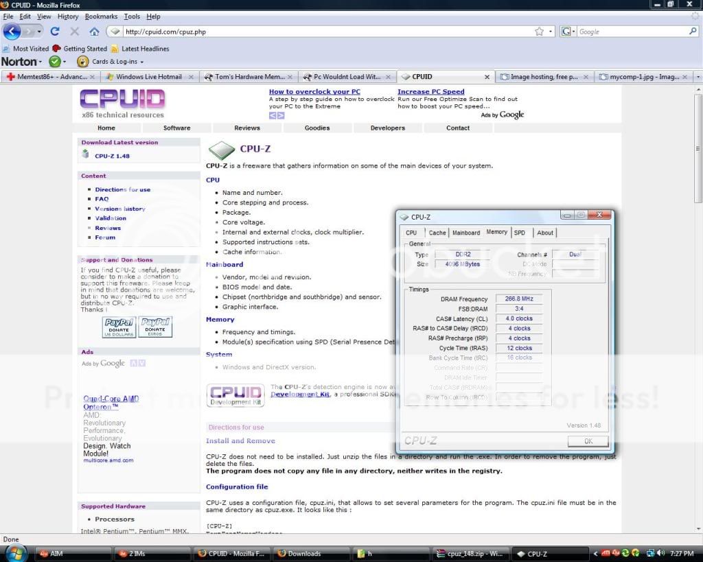The image size is (703, 562).
Task: Go back with Firefox's Back arrow
Action: [12, 32]
